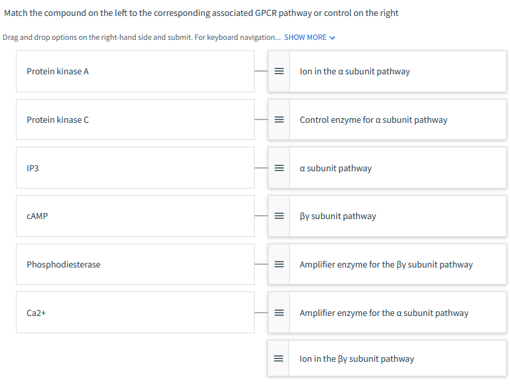The image size is (510, 387).
Task: Click drag handle for "βγ subunit pathway" option
Action: 279,216
